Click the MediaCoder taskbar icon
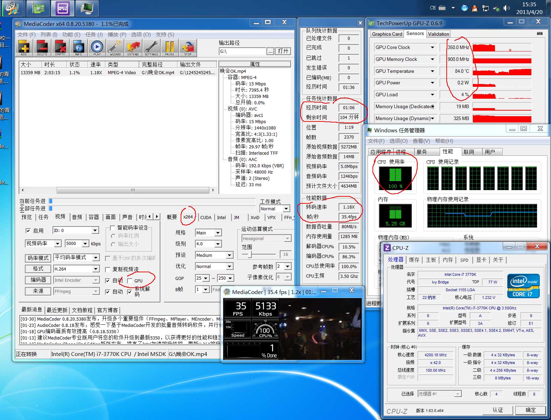The height and width of the screenshot is (420, 551). coord(12,8)
